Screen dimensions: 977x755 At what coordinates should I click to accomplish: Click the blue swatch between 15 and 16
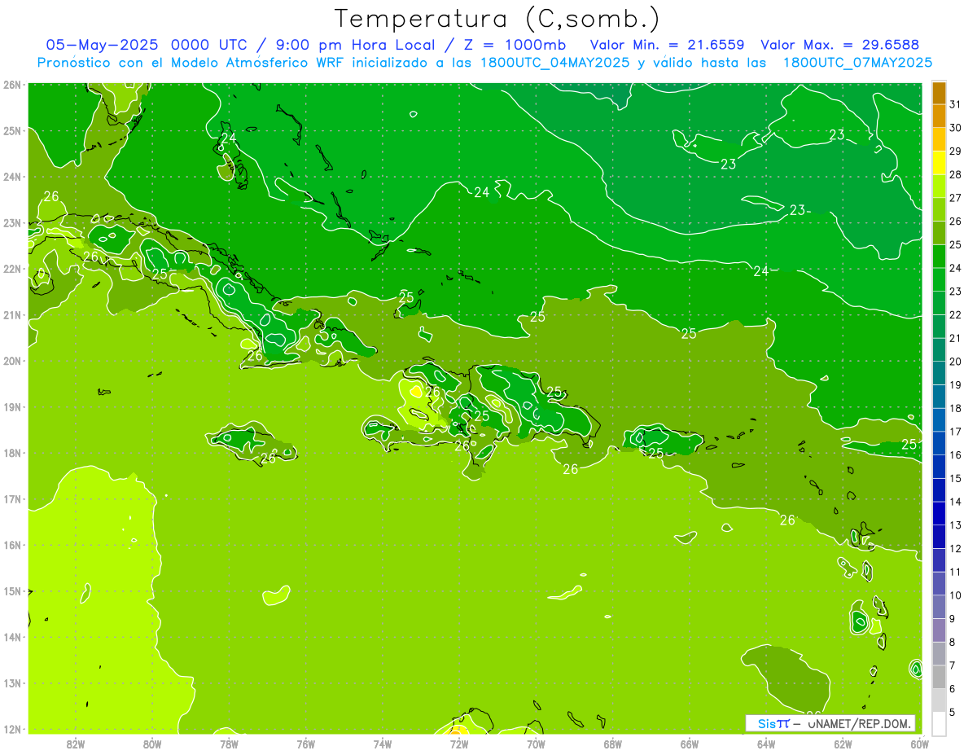[939, 467]
